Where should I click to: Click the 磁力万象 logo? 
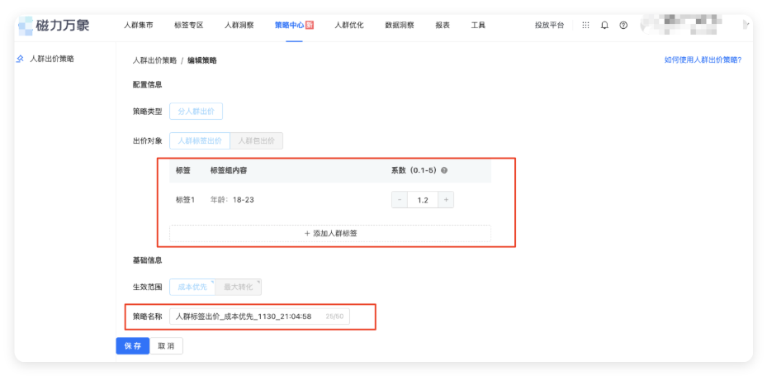(x=54, y=26)
